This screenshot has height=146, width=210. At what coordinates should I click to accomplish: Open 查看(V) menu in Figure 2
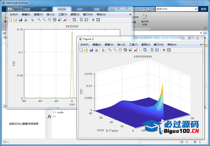(x=109, y=45)
